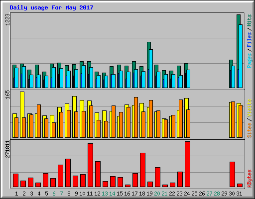Select day 30 label on the x-axis
Screen dimensions: 255x199
click(x=232, y=194)
